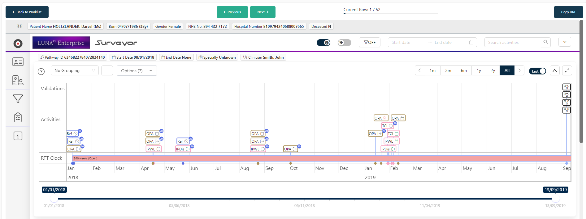Toggle the info switch in header
Screen dimensions: 586x219
tap(323, 43)
